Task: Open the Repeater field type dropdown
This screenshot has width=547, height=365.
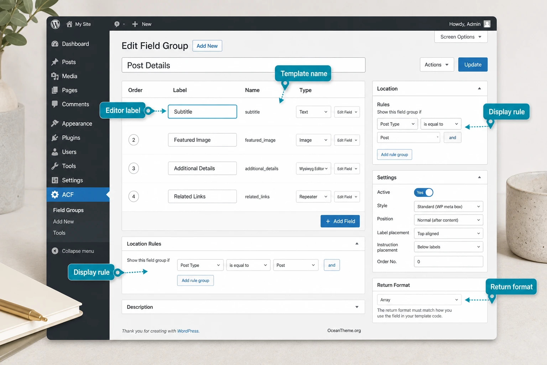Action: [x=313, y=197]
